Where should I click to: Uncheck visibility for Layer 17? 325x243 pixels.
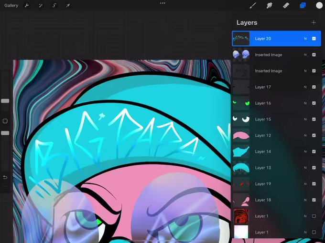tap(314, 87)
